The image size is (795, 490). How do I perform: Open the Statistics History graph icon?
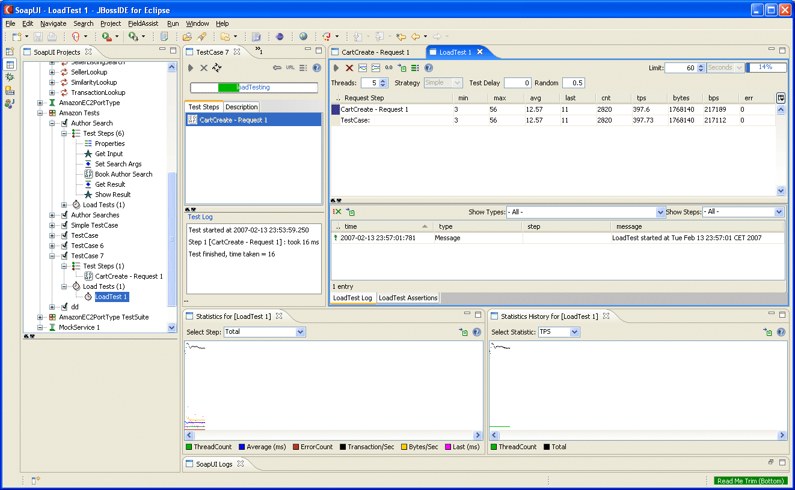pos(375,67)
